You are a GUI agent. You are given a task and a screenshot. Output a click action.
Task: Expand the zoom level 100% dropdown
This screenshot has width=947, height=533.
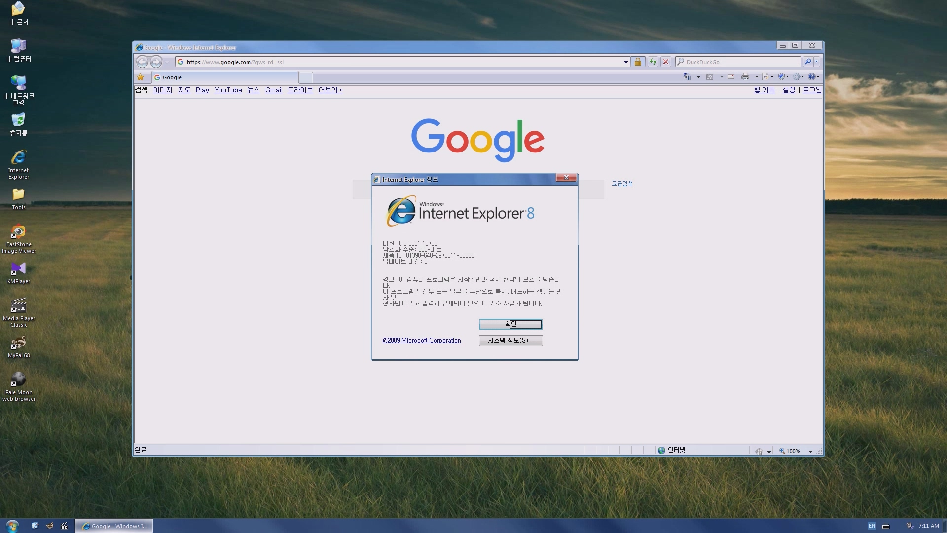pyautogui.click(x=810, y=451)
